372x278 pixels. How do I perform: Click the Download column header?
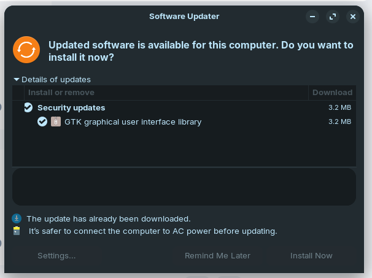(332, 93)
